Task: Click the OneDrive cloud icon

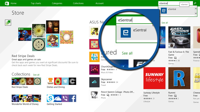Action: point(58,98)
